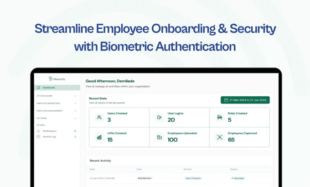Expand the Settings section chevron
The width and height of the screenshot is (310, 187).
click(x=75, y=118)
